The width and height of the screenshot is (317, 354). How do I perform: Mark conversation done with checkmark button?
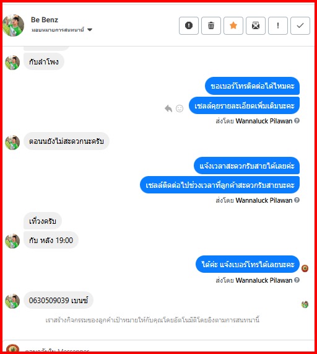coord(300,25)
